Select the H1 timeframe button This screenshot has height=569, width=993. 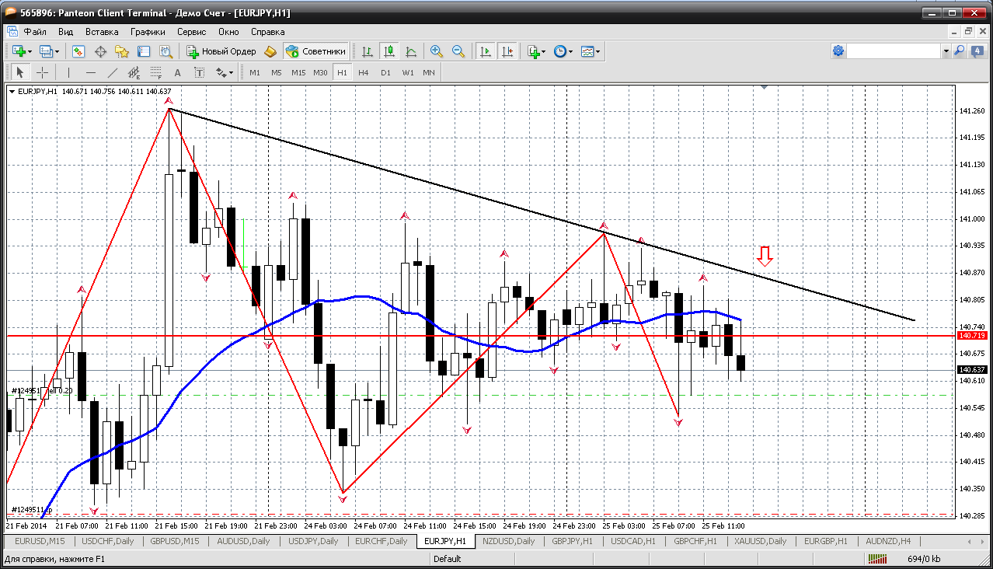tap(342, 72)
